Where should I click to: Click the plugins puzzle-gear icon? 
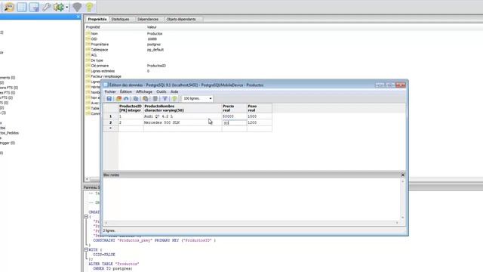coord(59,7)
